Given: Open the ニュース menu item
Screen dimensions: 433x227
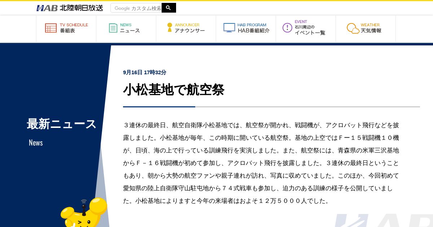Looking at the screenshot, I should coord(130,31).
